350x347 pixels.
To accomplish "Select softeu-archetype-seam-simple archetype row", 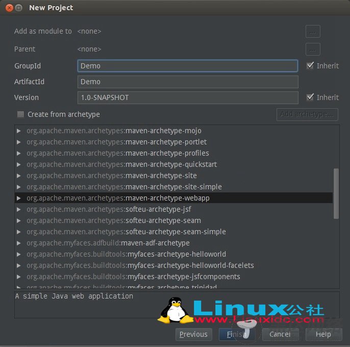I will click(x=174, y=232).
